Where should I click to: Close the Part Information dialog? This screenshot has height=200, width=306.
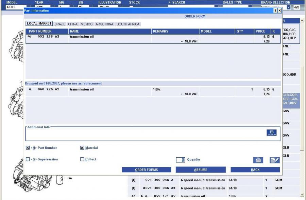[279, 11]
